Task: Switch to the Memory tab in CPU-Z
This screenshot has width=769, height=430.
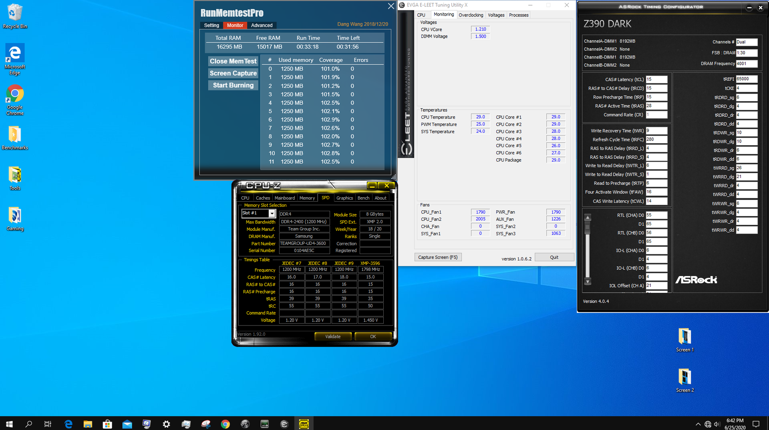Action: [x=307, y=198]
